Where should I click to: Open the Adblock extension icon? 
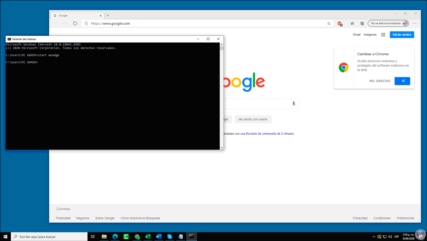pyautogui.click(x=340, y=24)
